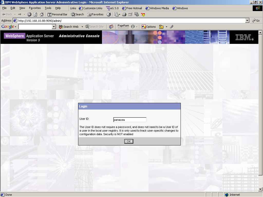Viewport: 263px width, 197px height.
Task: Click the Search Site button
Action: click(95, 27)
